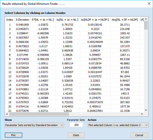Click the Plot button

pyautogui.click(x=13, y=135)
